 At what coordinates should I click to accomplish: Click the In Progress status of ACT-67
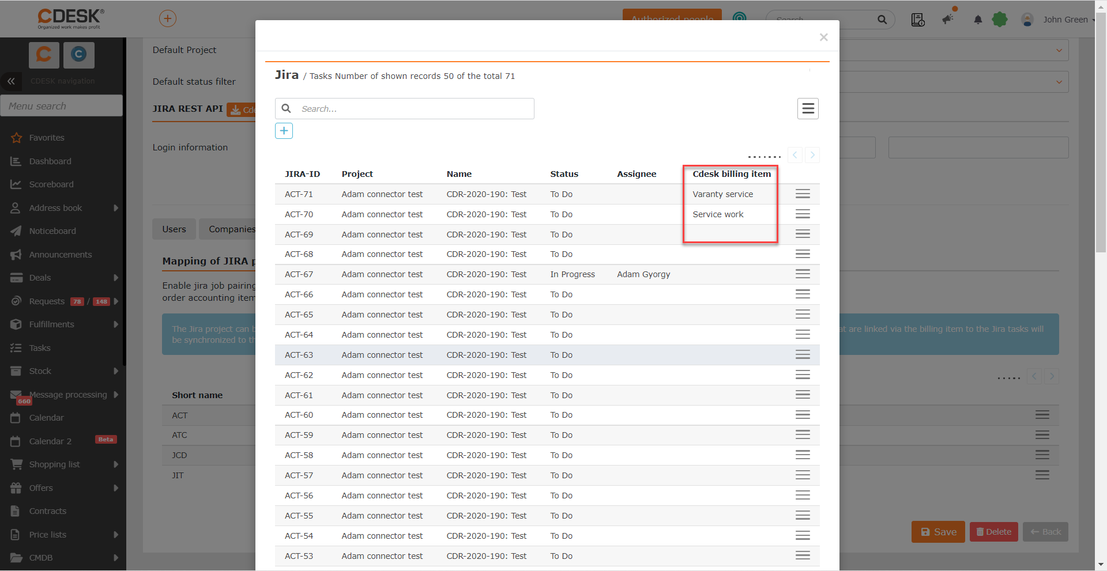573,274
